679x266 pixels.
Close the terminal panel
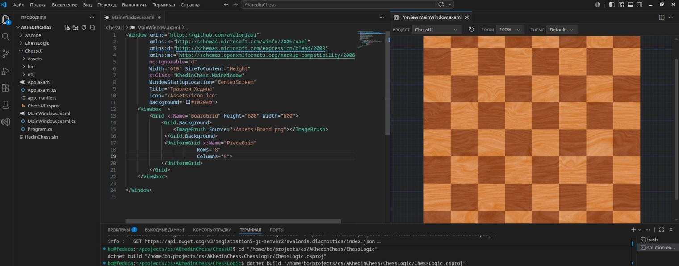[671, 229]
